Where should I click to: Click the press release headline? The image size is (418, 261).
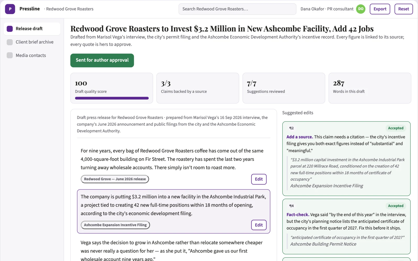tap(222, 28)
